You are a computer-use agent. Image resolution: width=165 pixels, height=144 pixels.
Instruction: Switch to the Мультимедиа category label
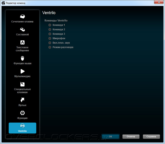(x=22, y=76)
